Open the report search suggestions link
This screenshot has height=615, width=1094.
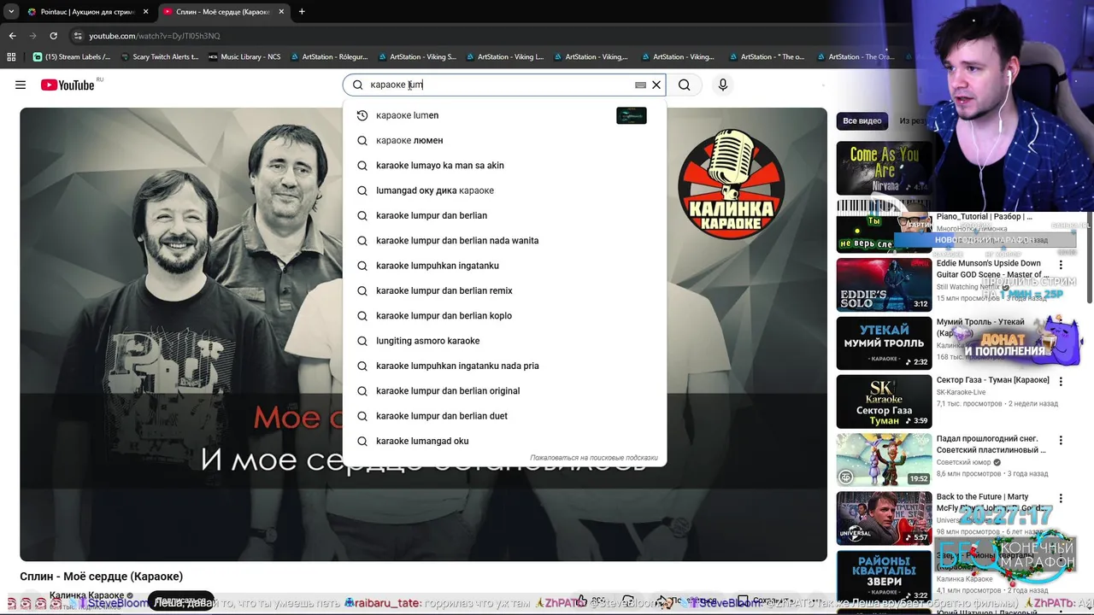pyautogui.click(x=594, y=458)
